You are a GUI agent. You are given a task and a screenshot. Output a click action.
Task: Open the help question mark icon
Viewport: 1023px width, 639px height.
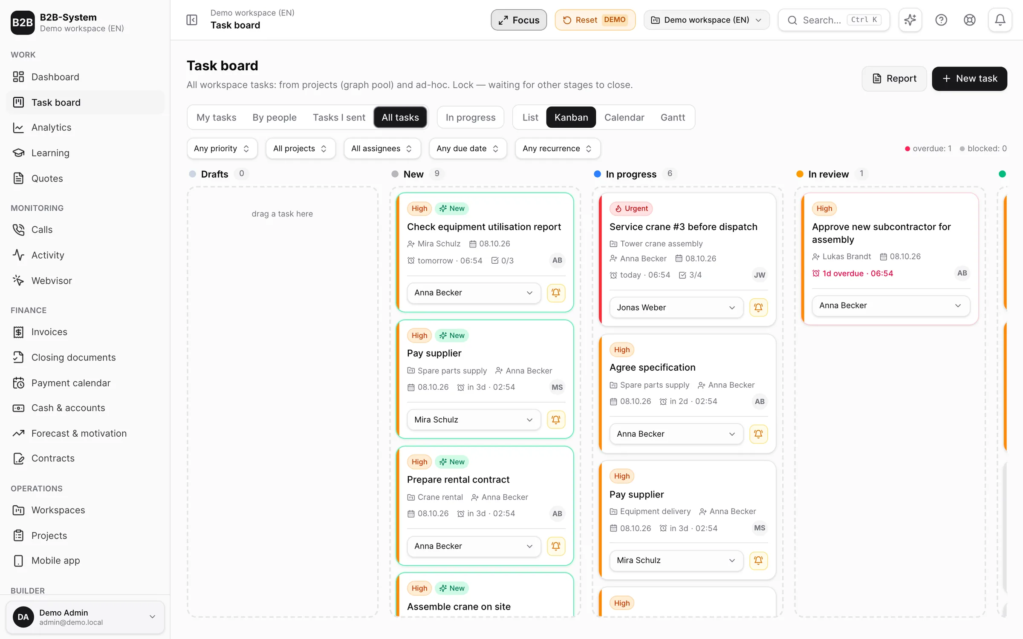[x=941, y=20]
